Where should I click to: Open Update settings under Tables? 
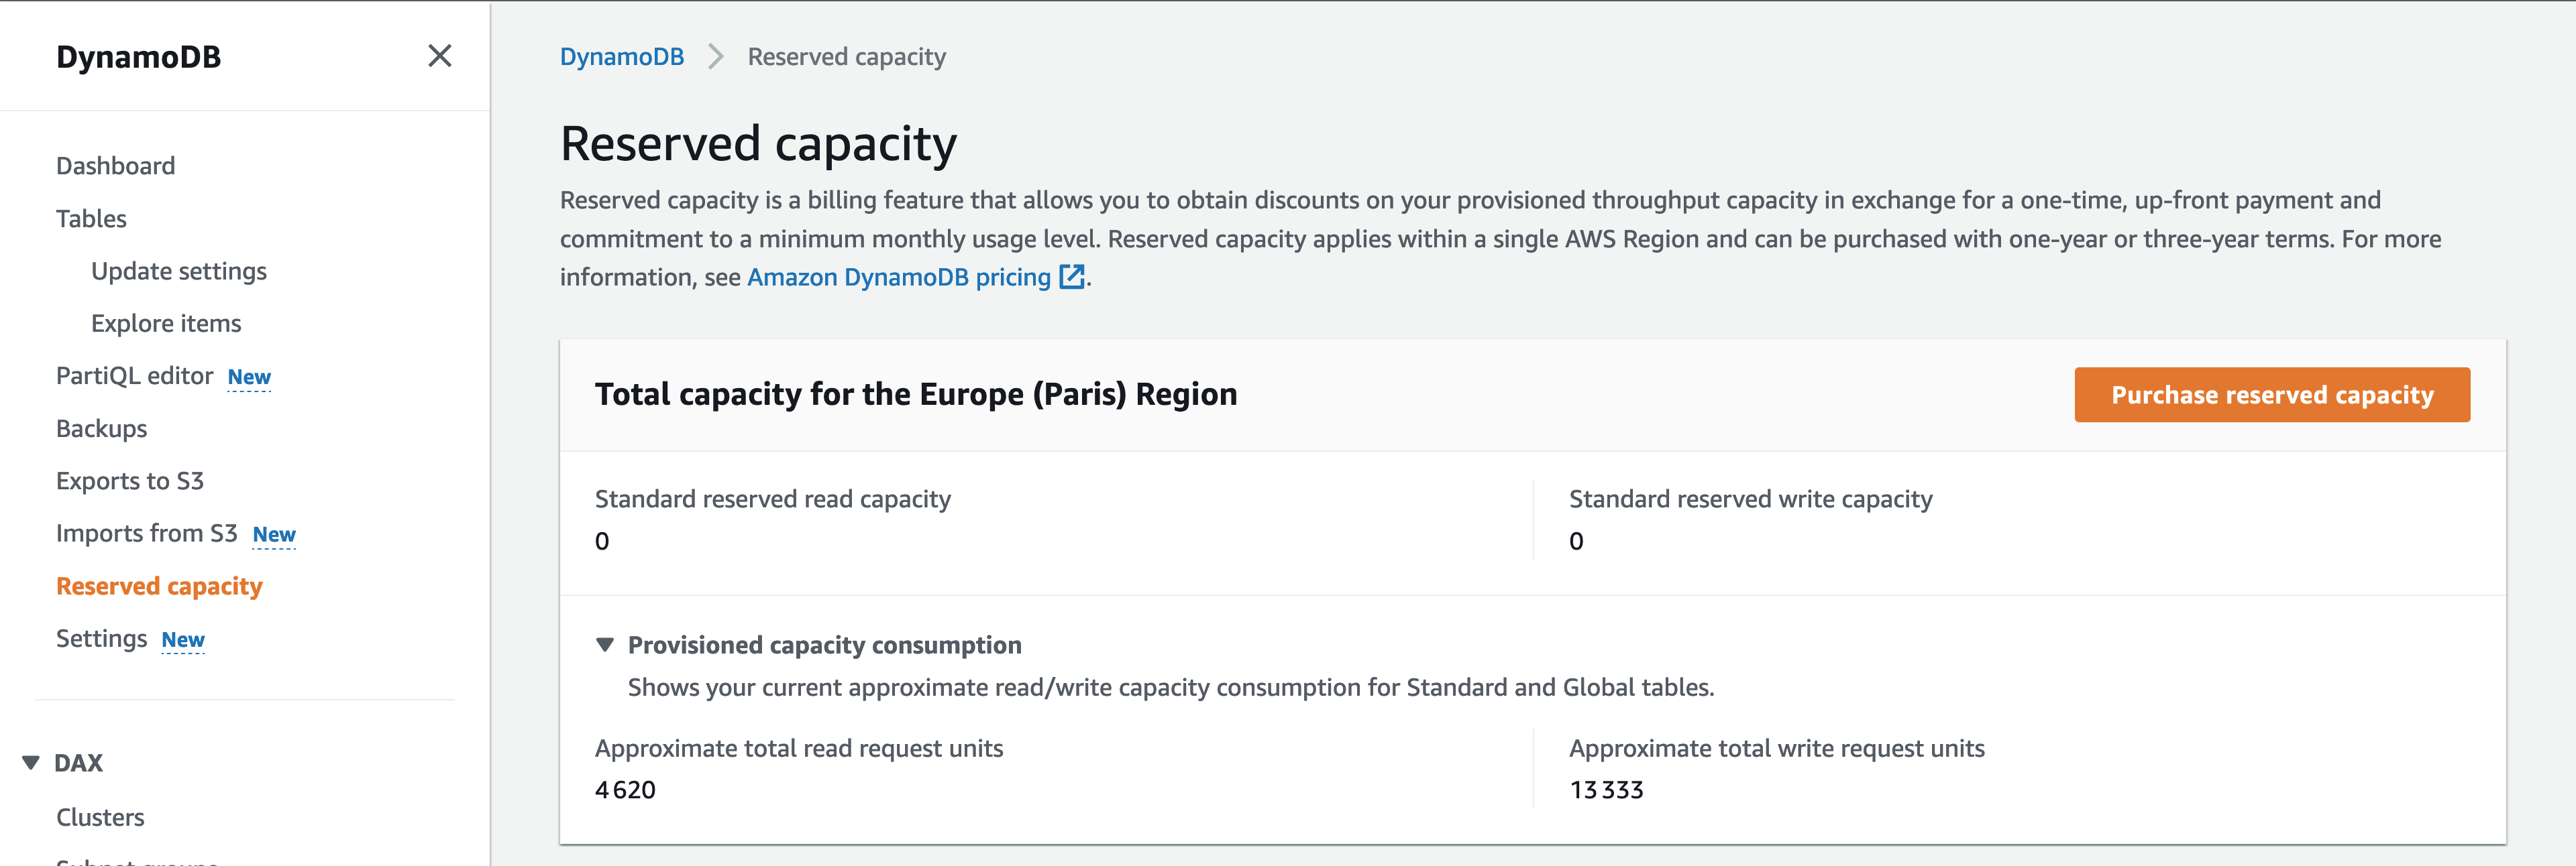179,271
